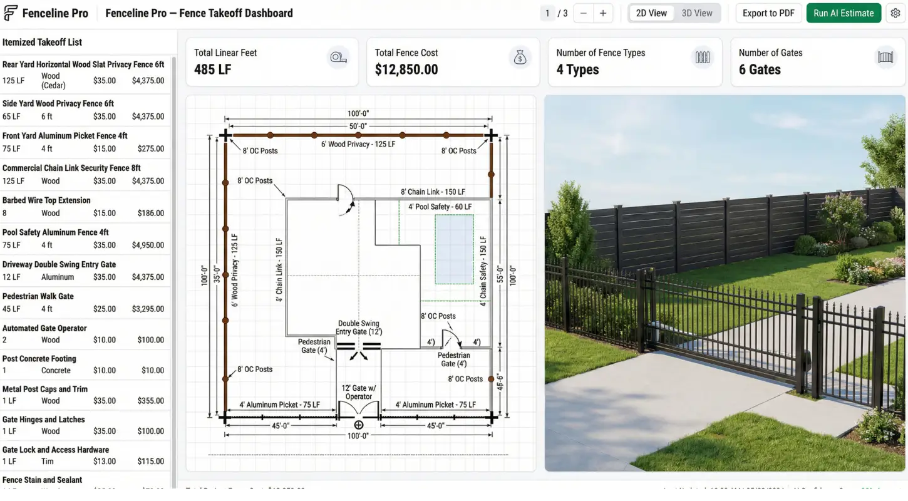Screen dimensions: 908x501
Task: Click the Fence Takeoff Dashboard title
Action: (x=199, y=13)
